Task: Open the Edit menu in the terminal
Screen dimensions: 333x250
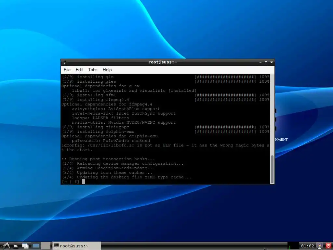Action: (x=79, y=70)
